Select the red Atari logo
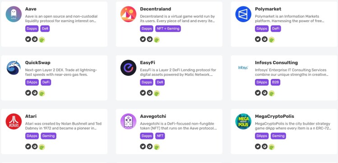Viewport: 338px width, 163px height. point(14,121)
